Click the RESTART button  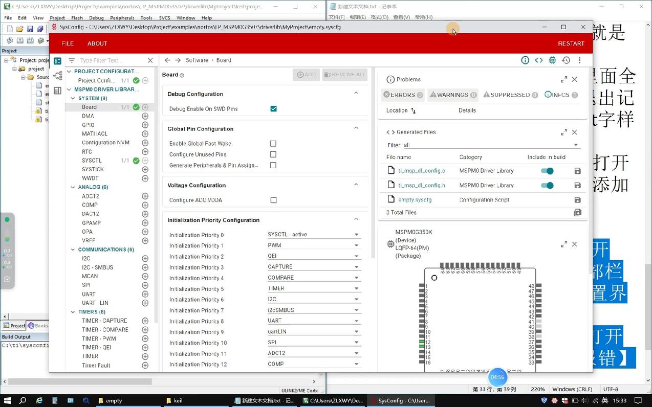[571, 43]
